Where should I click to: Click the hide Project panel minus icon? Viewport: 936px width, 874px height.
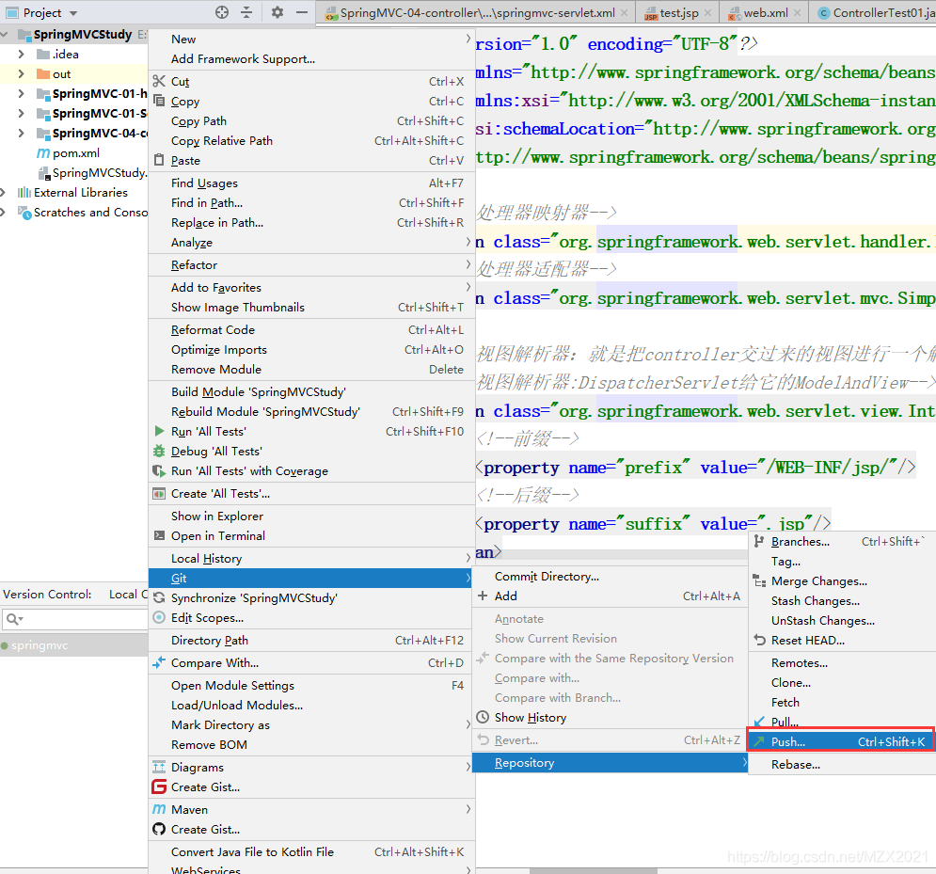click(302, 12)
